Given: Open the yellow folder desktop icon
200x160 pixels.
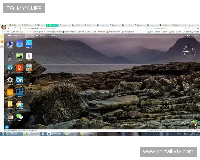Looking at the screenshot, I should coord(10,104).
